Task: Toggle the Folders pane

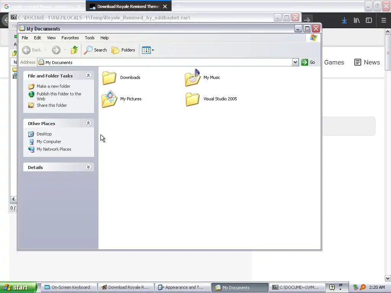Action: tap(123, 50)
